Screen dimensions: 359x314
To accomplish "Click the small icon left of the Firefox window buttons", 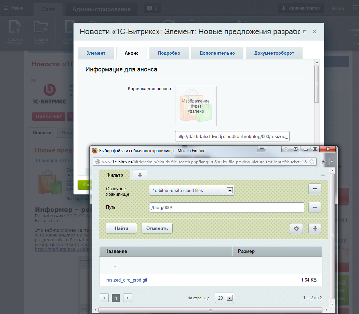I will pos(286,149).
